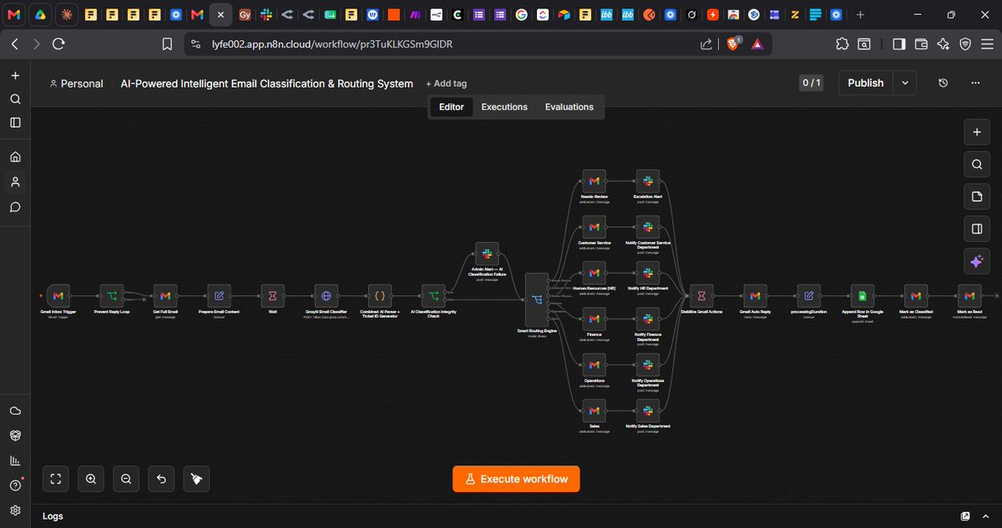Open the Gmail Auto Reply node

[755, 296]
